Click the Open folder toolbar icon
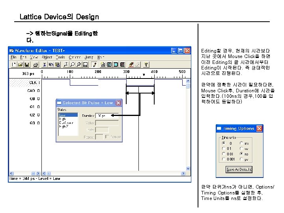Viewport: 284px width, 213px height. pyautogui.click(x=20, y=64)
